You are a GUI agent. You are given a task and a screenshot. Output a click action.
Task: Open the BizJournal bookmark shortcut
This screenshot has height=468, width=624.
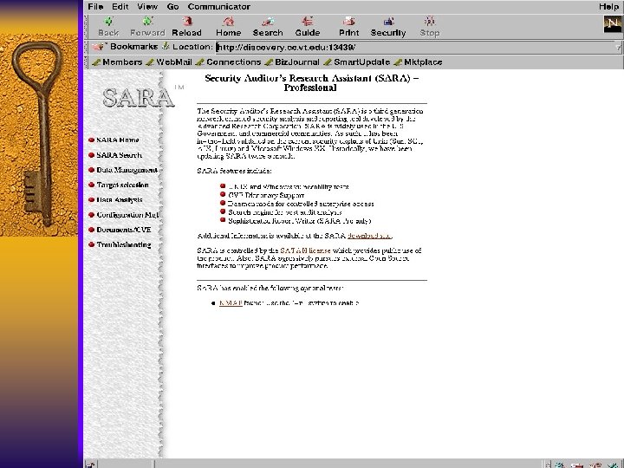[292, 62]
